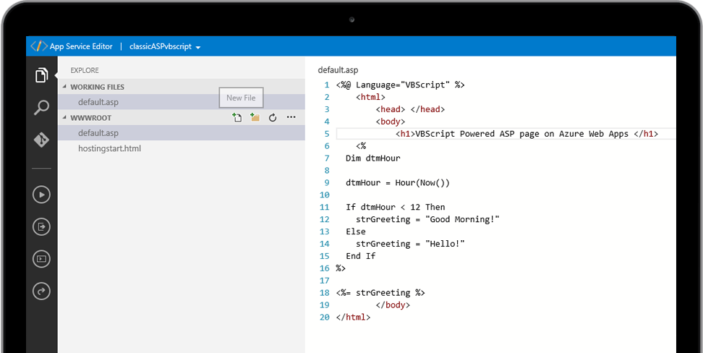Open the Search sidebar icon
This screenshot has height=353, width=703.
coord(41,108)
